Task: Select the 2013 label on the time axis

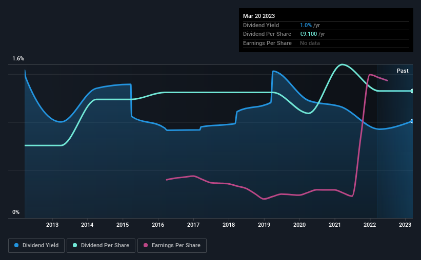Action: (52, 225)
